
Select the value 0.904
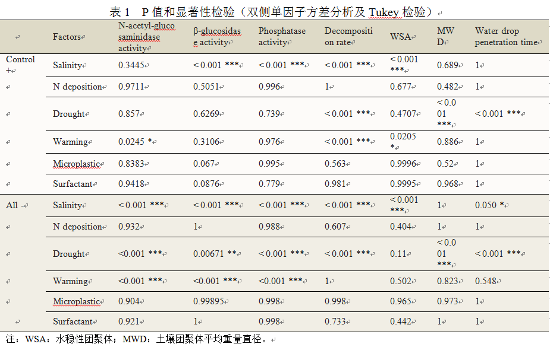pyautogui.click(x=129, y=301)
